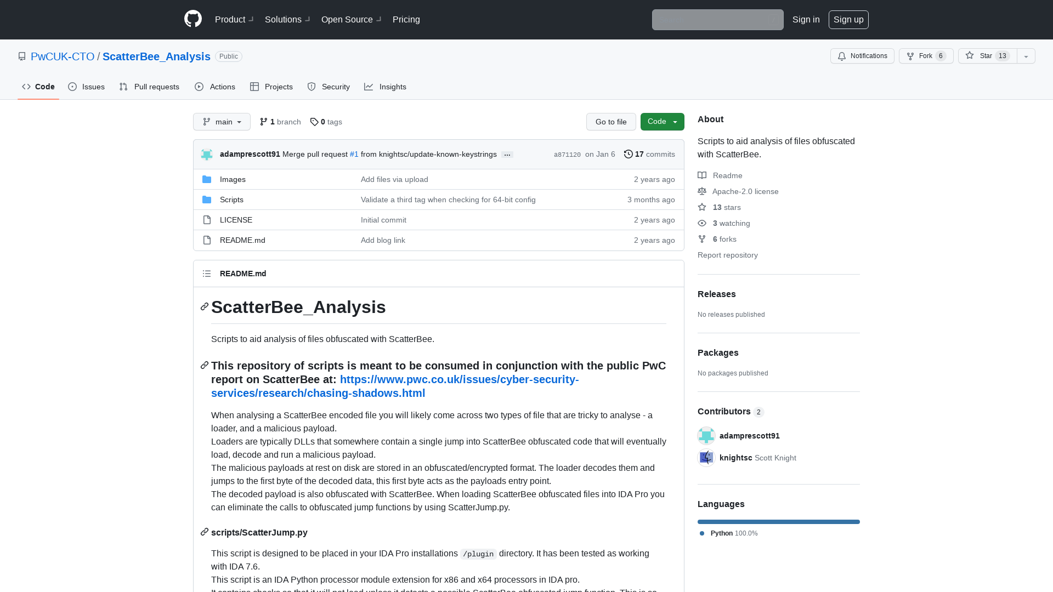Screen dimensions: 1053x592
Task: Open 'Add files via upload' commit message
Action: (x=394, y=179)
